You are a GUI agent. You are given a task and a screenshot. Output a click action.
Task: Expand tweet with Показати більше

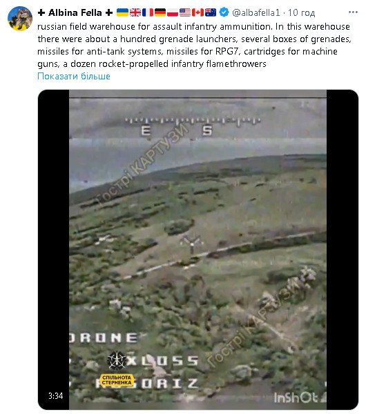[x=74, y=76]
